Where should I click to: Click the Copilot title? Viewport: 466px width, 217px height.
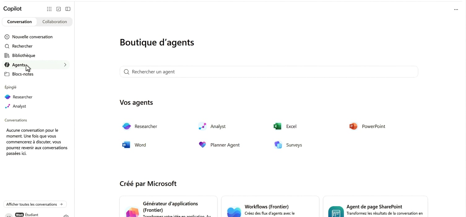[x=12, y=9]
